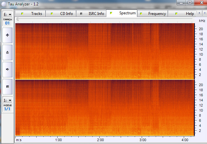Open the E: drive dropdown

tap(8, 15)
